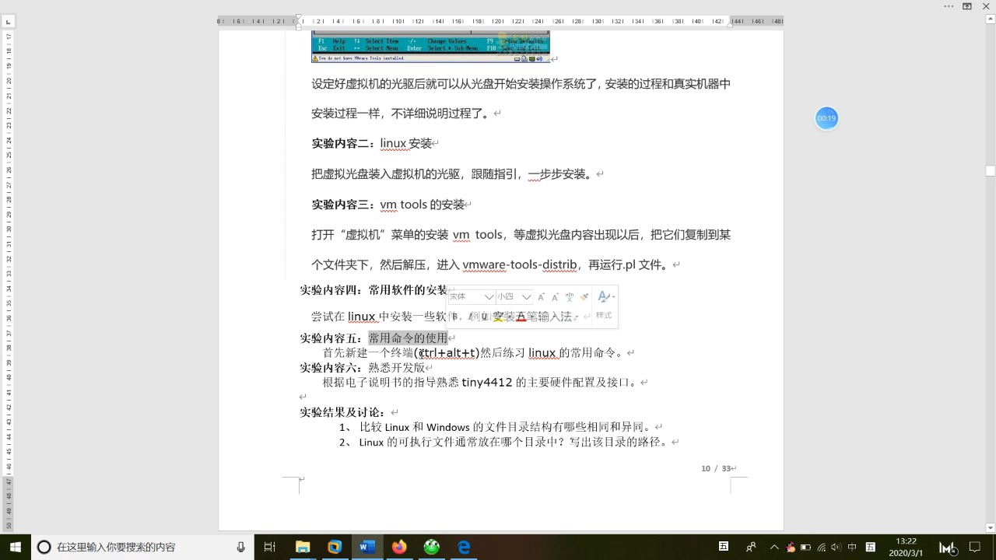The width and height of the screenshot is (996, 560).
Task: Open Firefox from the taskbar
Action: pyautogui.click(x=399, y=547)
